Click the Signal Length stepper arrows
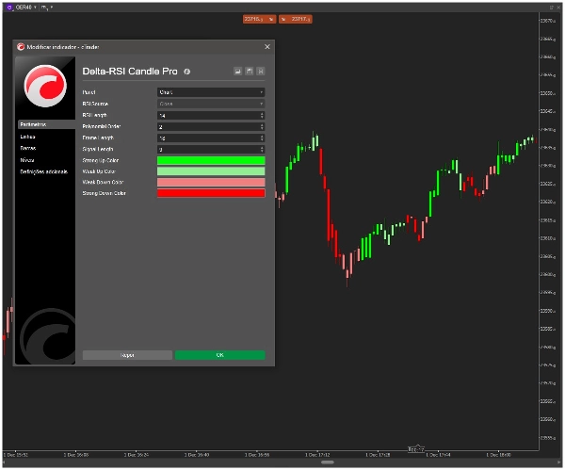This screenshot has width=565, height=470. click(262, 149)
